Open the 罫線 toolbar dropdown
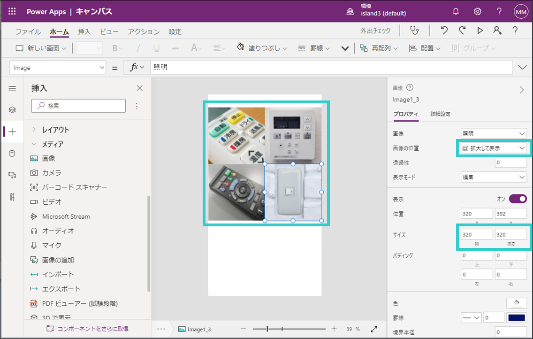533x339 pixels. tap(314, 48)
